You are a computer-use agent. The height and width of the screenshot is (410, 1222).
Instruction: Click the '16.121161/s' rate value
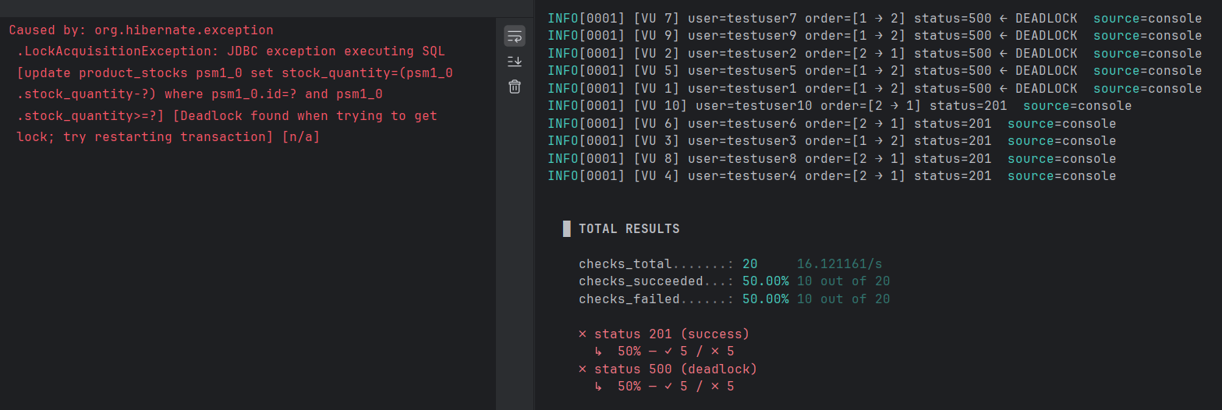(840, 264)
